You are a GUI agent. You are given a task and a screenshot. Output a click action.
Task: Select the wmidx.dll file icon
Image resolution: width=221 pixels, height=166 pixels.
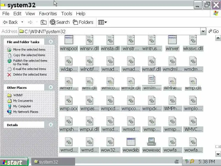tap(131, 81)
